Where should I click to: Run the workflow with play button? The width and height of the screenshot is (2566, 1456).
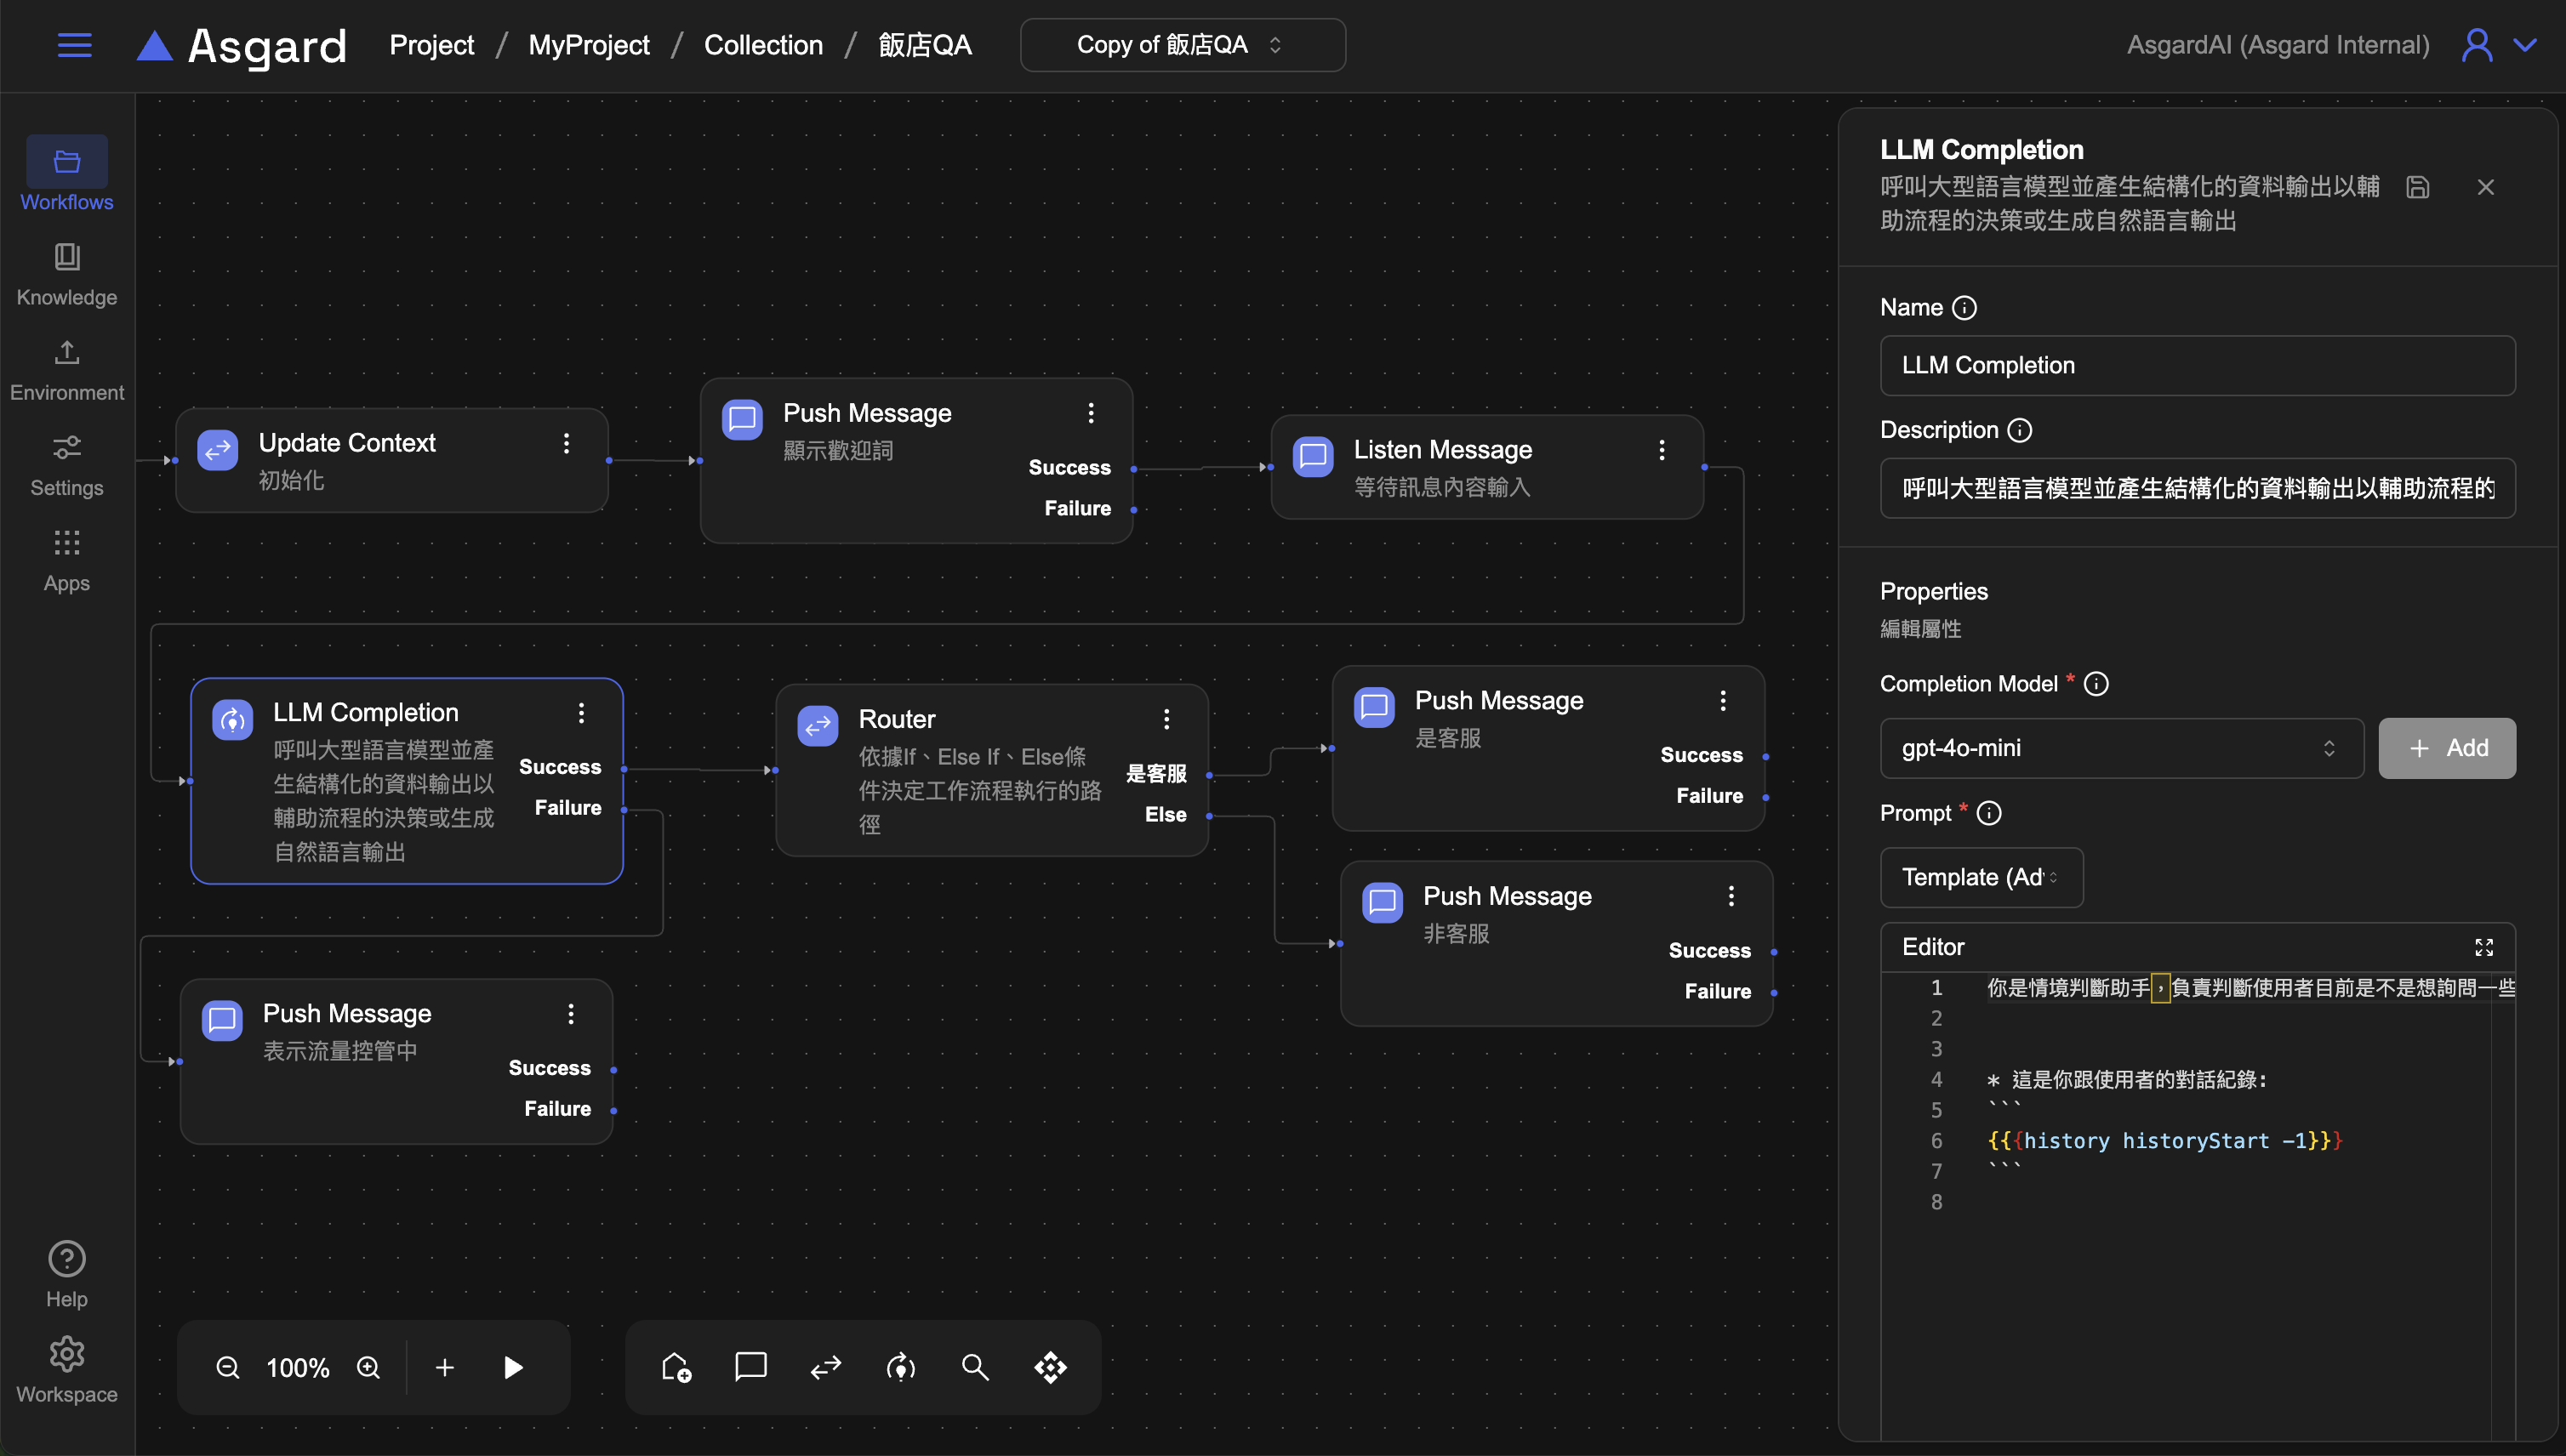pyautogui.click(x=513, y=1367)
